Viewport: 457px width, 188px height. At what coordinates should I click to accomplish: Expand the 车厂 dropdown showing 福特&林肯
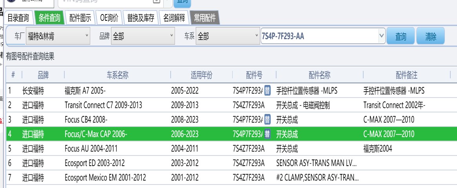point(58,36)
